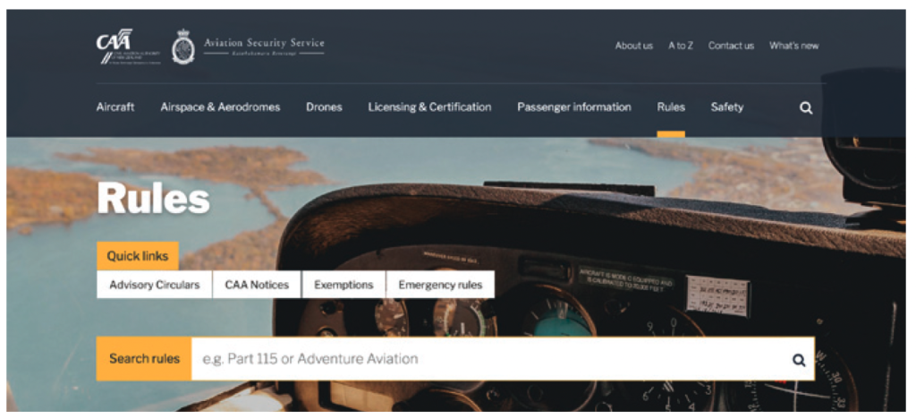Open the What's new link
Image resolution: width=916 pixels, height=419 pixels.
(x=794, y=46)
